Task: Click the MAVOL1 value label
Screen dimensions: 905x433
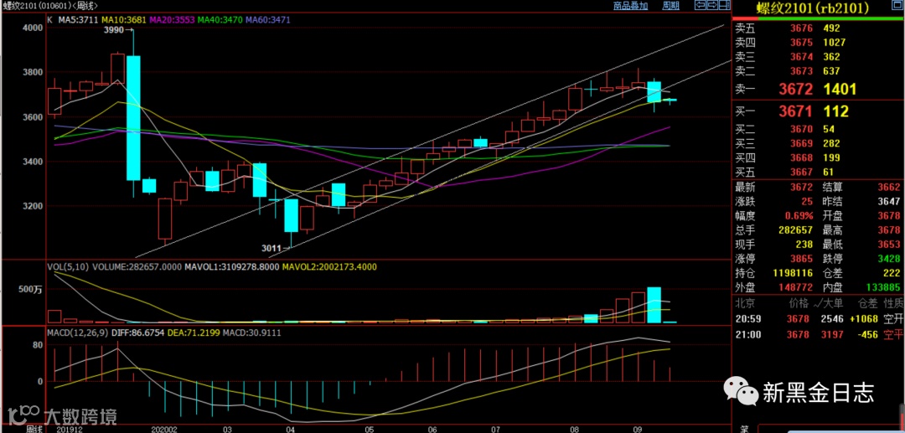Action: 231,267
